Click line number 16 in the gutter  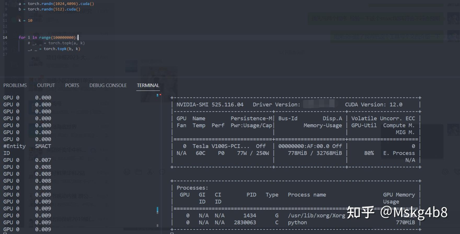click(5, 49)
